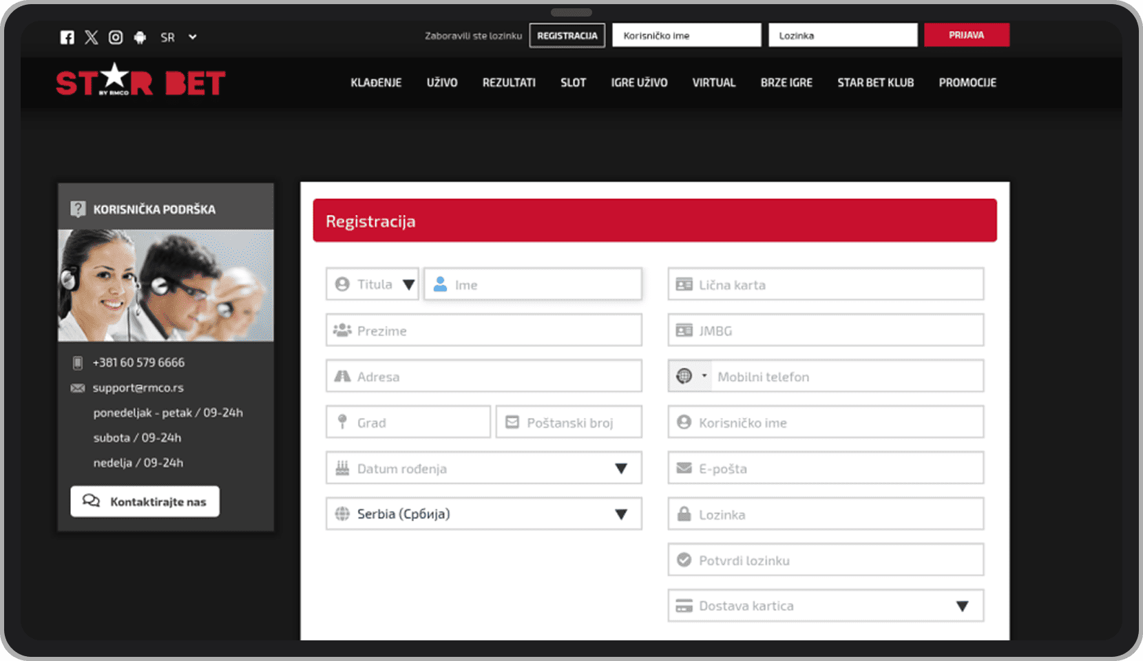Open the phone country code globe dropdown
The image size is (1143, 661).
point(691,376)
